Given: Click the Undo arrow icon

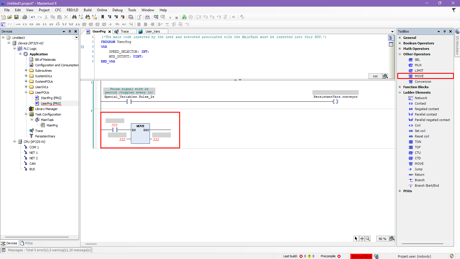Looking at the screenshot, I should pos(33,17).
